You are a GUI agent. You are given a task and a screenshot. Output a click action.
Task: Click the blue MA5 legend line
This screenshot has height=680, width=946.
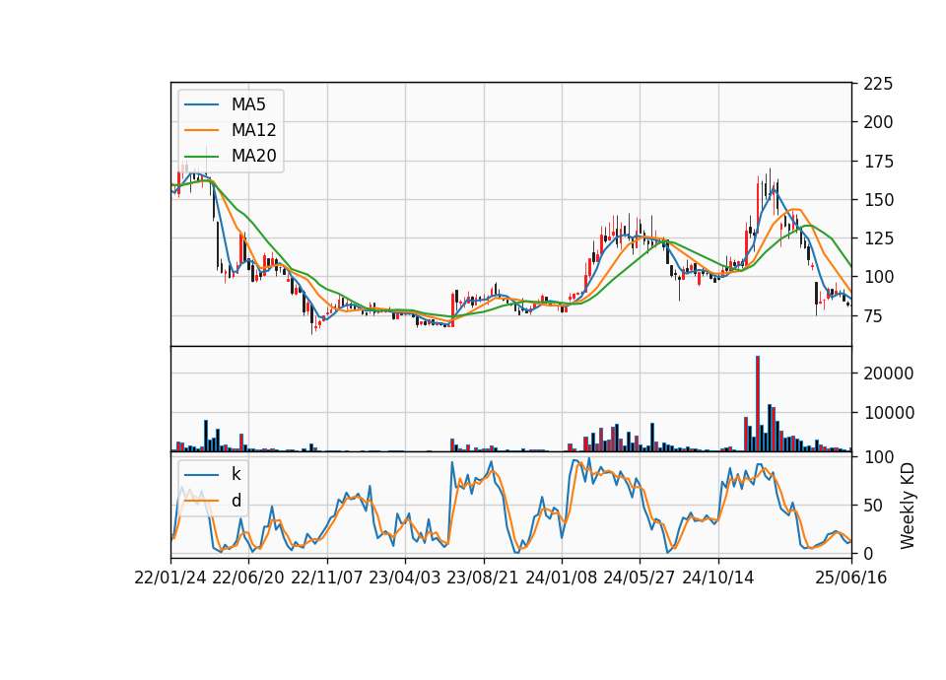(201, 104)
